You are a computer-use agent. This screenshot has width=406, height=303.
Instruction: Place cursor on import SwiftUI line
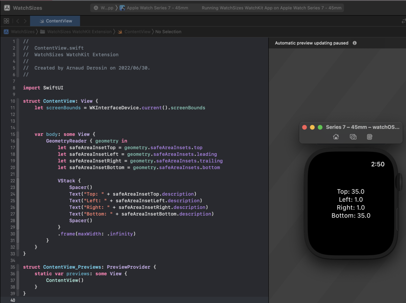coord(43,88)
